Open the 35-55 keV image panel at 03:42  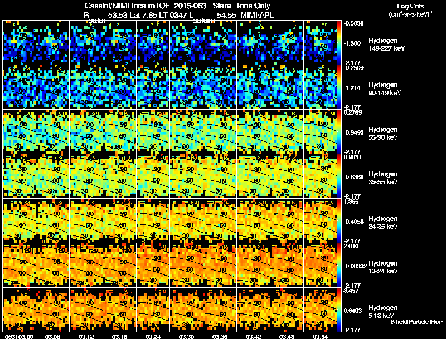coord(254,176)
